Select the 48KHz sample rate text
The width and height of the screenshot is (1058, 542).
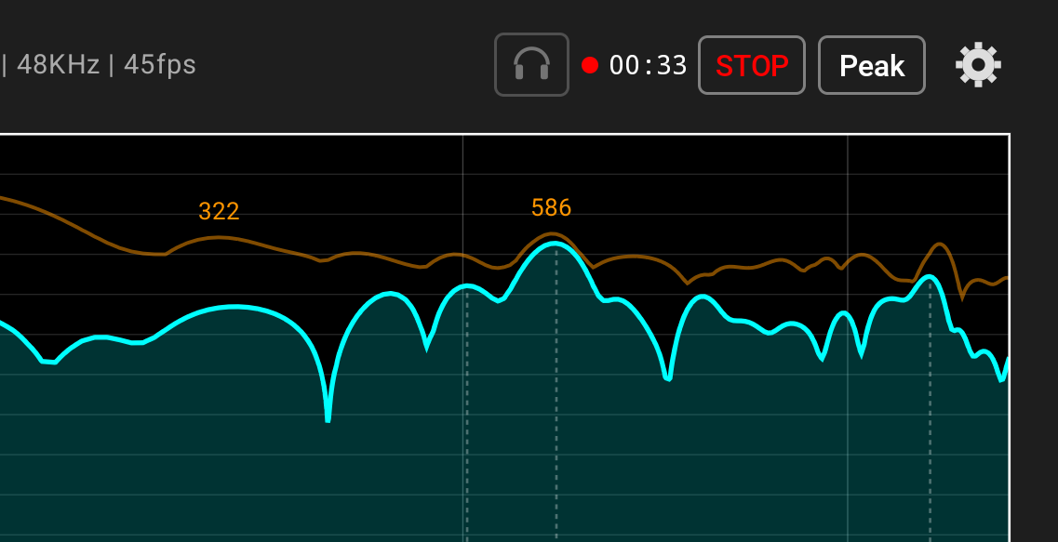pos(58,65)
